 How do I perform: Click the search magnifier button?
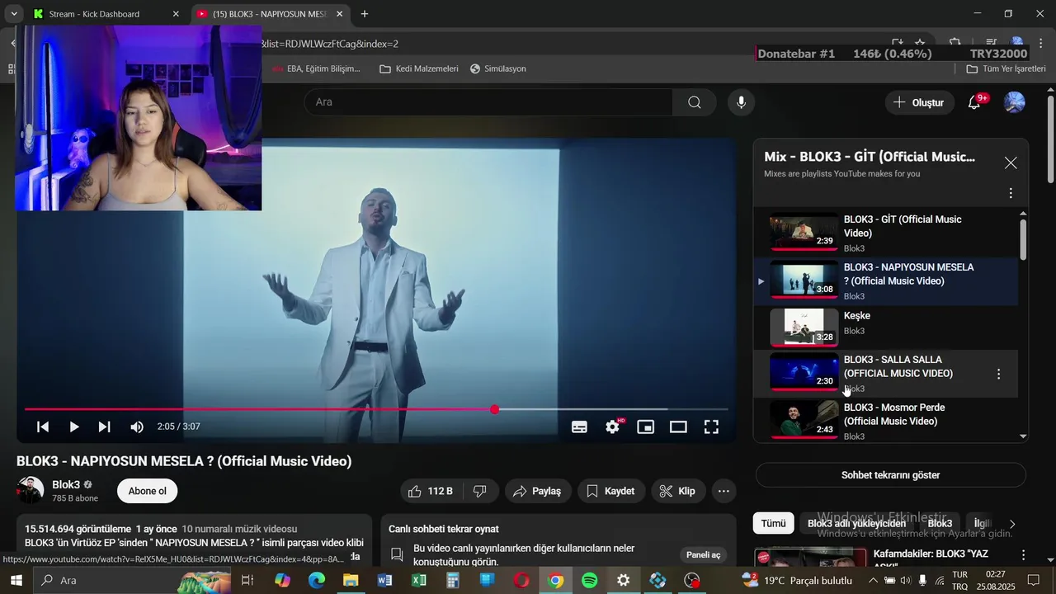click(x=695, y=102)
